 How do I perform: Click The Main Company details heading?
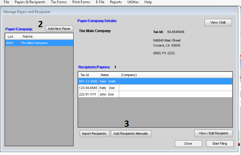pos(95,31)
